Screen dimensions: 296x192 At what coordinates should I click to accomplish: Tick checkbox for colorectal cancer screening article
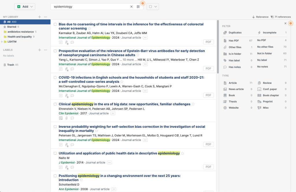(55, 24)
